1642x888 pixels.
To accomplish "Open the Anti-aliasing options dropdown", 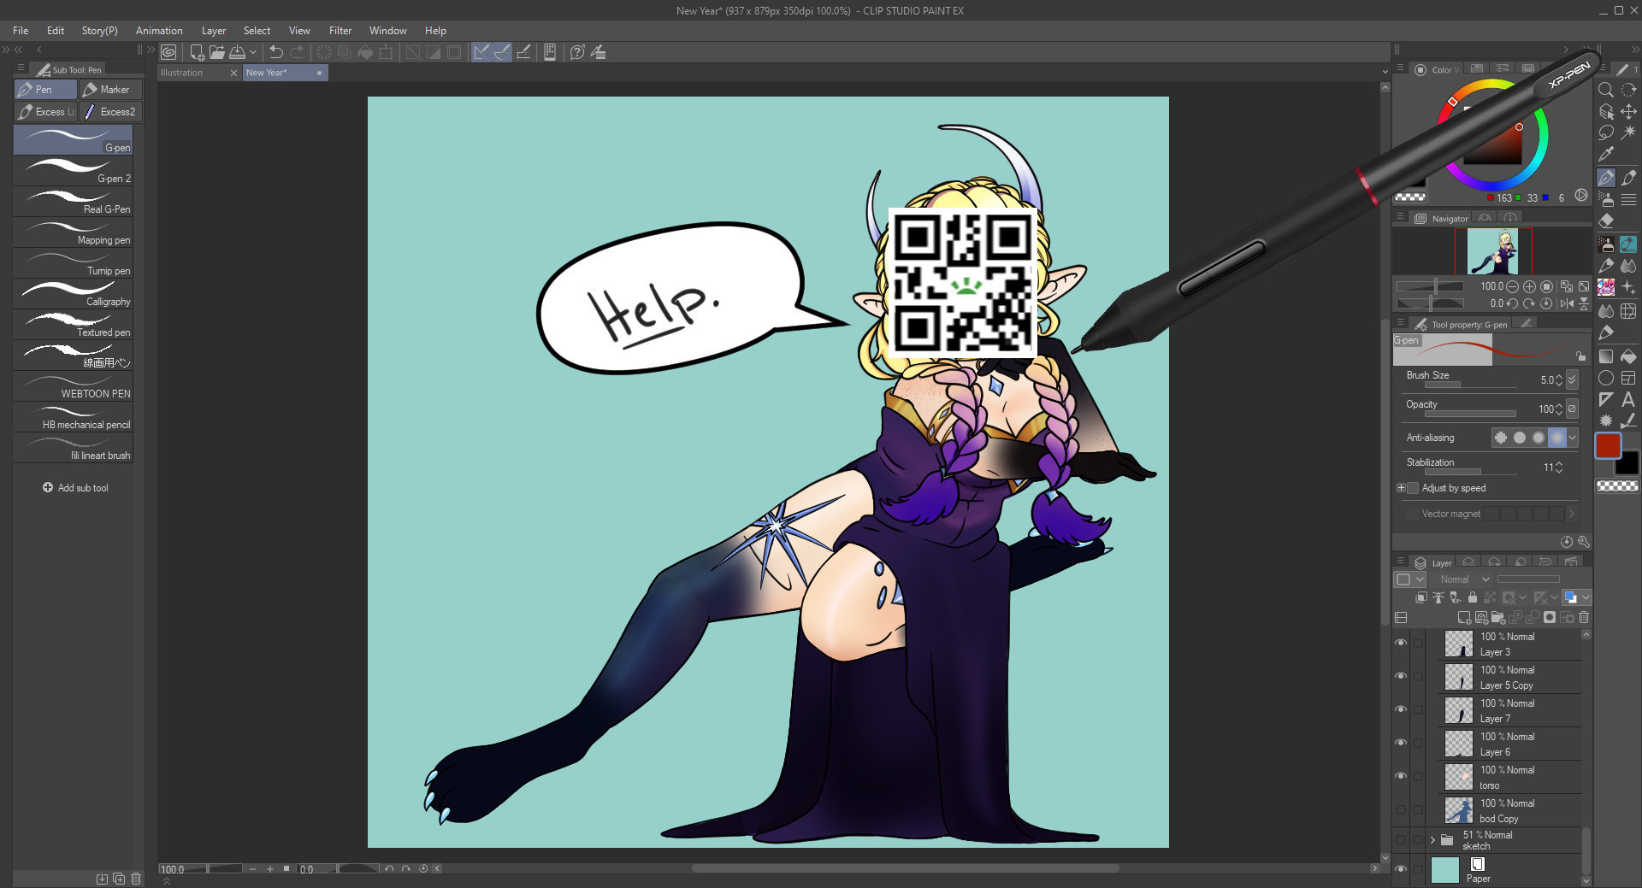I will [1572, 438].
